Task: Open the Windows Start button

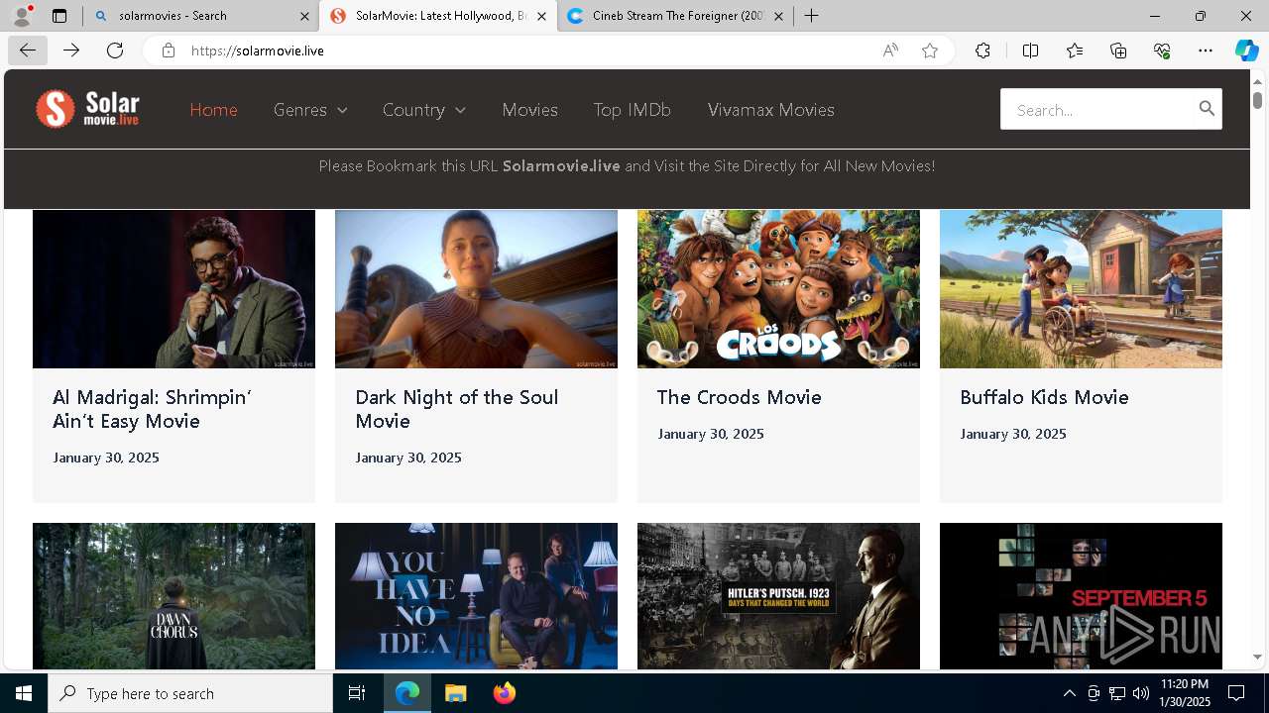Action: pyautogui.click(x=24, y=693)
